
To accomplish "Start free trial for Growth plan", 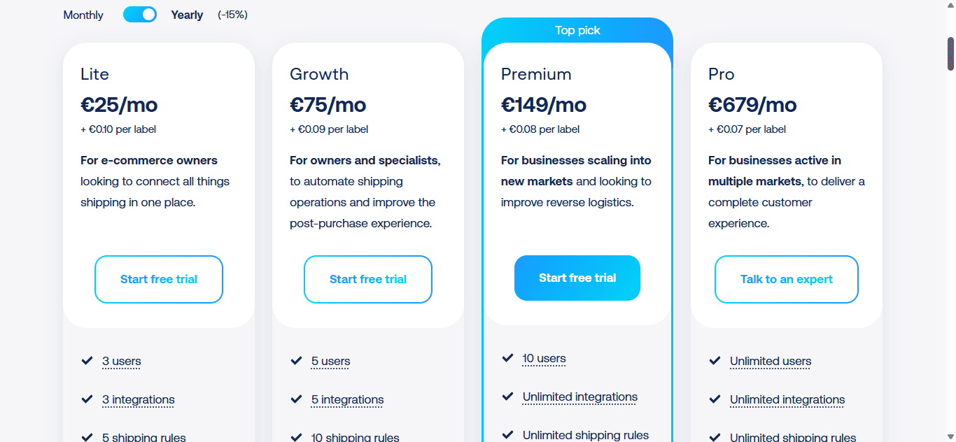I will (x=368, y=279).
